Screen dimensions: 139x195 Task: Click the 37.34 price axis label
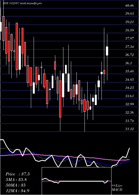pyautogui.click(x=130, y=47)
